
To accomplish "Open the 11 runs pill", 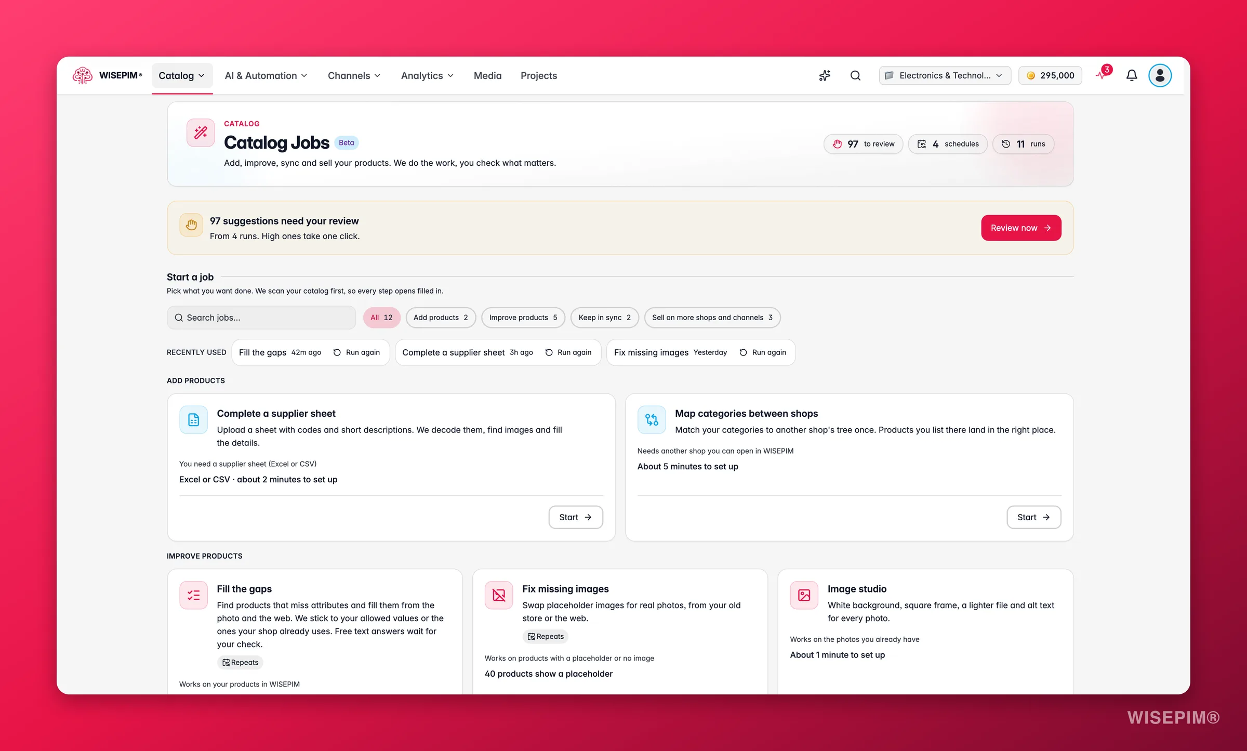I will [x=1023, y=144].
